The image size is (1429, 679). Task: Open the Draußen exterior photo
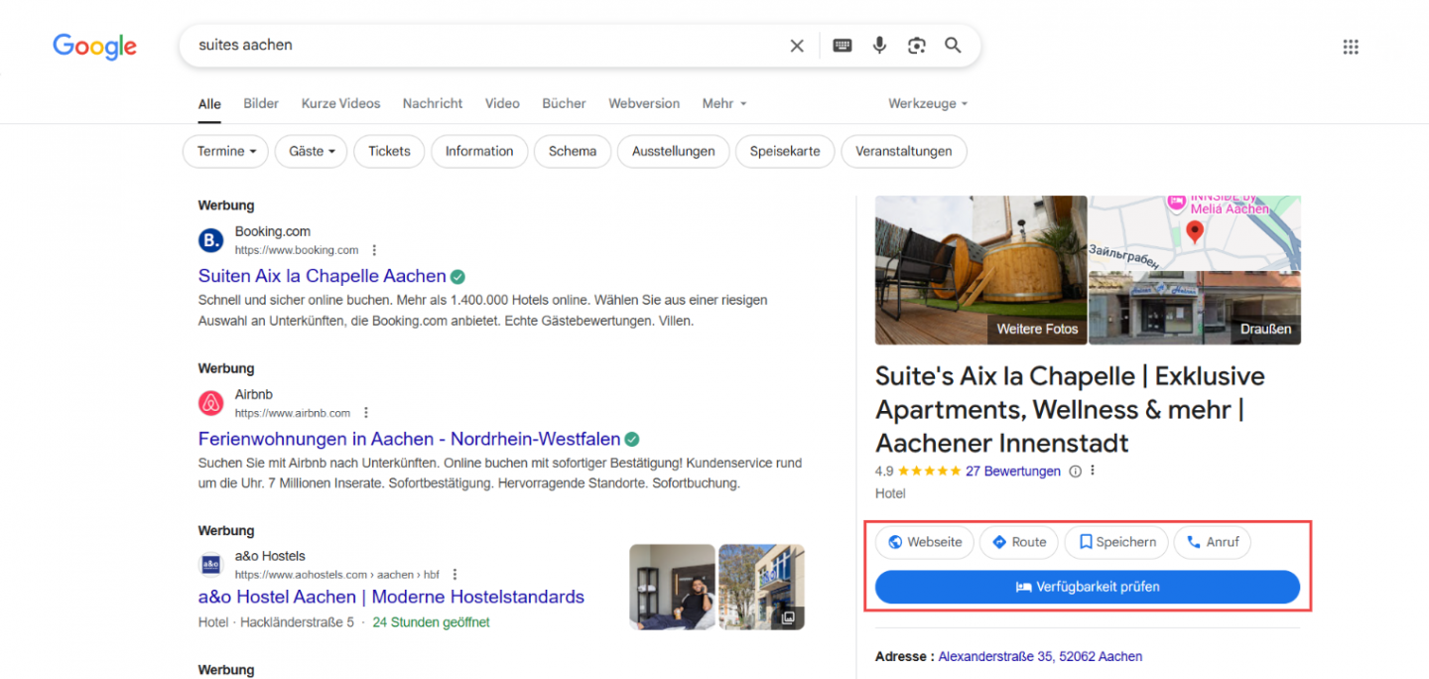point(1195,308)
